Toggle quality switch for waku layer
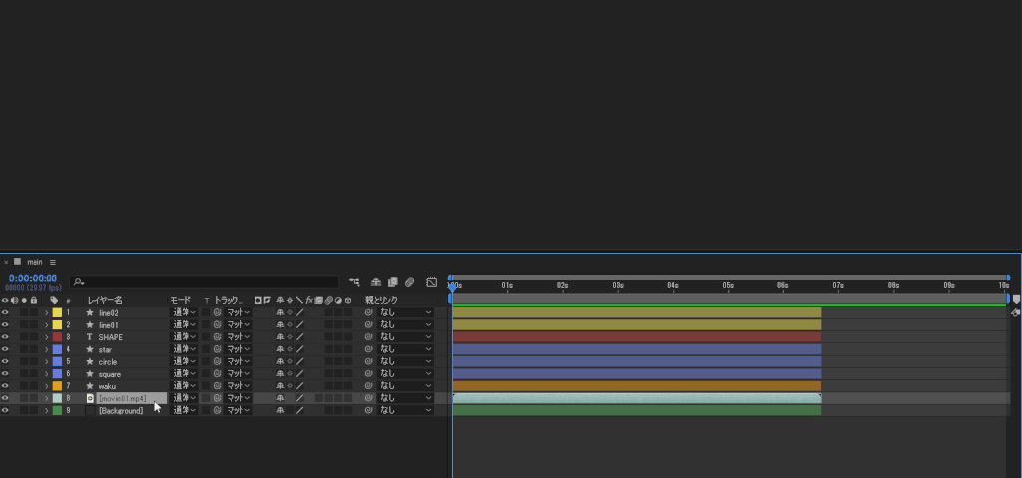The height and width of the screenshot is (478, 1022). [299, 386]
